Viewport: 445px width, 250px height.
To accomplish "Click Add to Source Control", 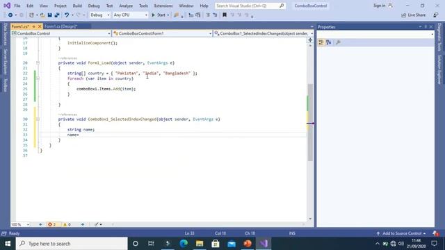I will (401, 233).
